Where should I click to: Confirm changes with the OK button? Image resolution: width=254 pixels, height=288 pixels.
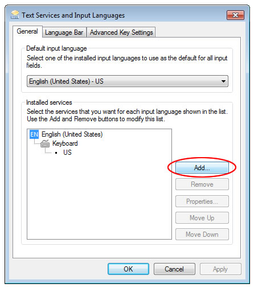128,269
